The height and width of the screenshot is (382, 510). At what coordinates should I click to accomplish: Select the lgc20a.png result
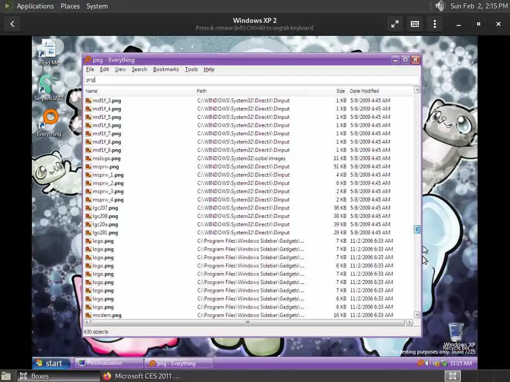pos(105,224)
